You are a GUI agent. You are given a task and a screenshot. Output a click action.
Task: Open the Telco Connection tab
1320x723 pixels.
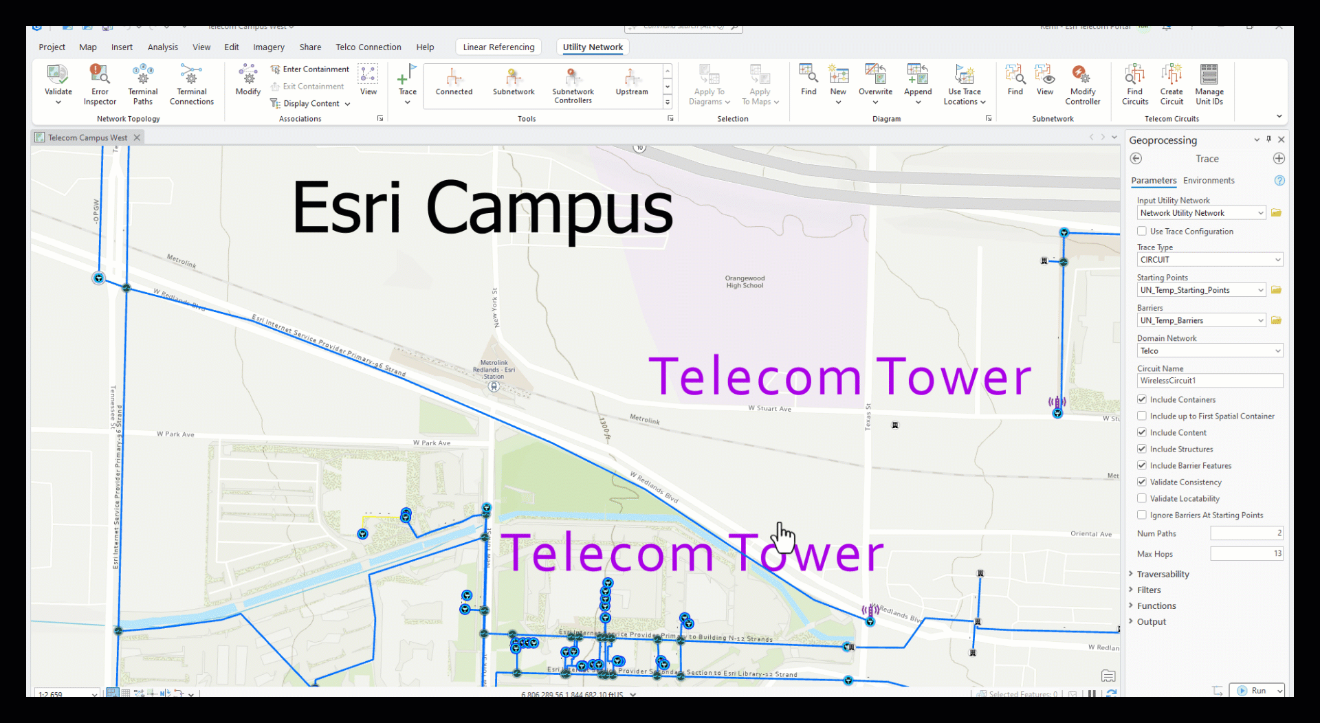[368, 47]
